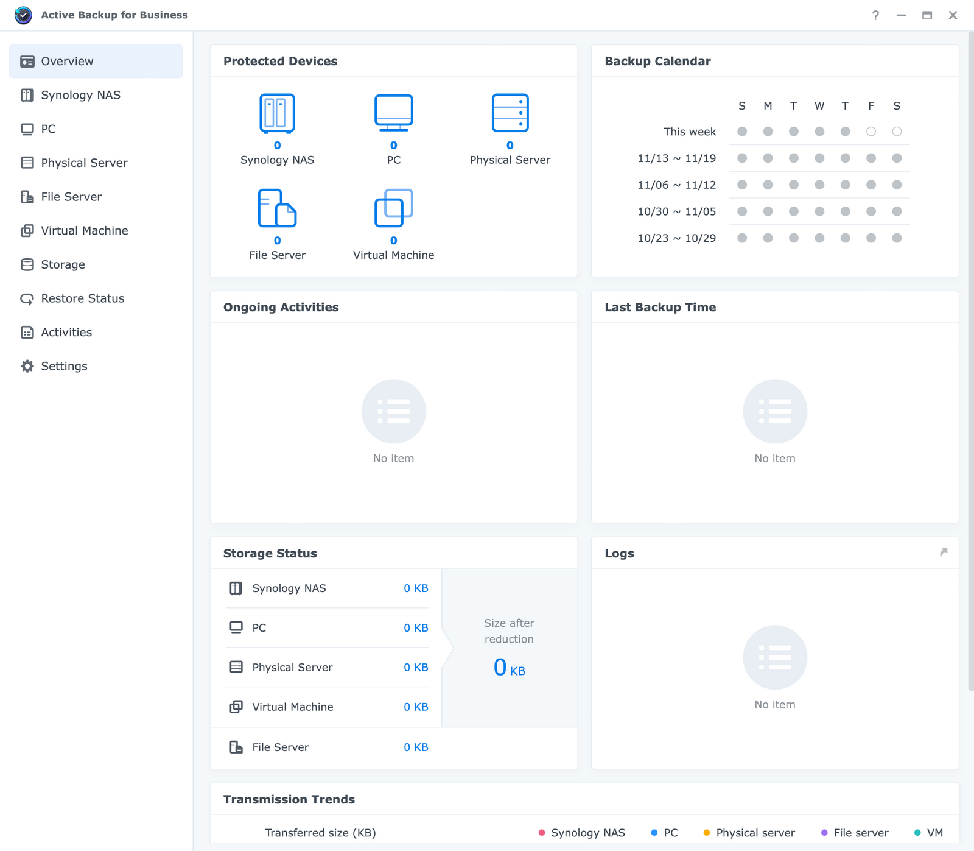The width and height of the screenshot is (974, 851).
Task: Click the Transferred size (KB) label
Action: pos(320,833)
